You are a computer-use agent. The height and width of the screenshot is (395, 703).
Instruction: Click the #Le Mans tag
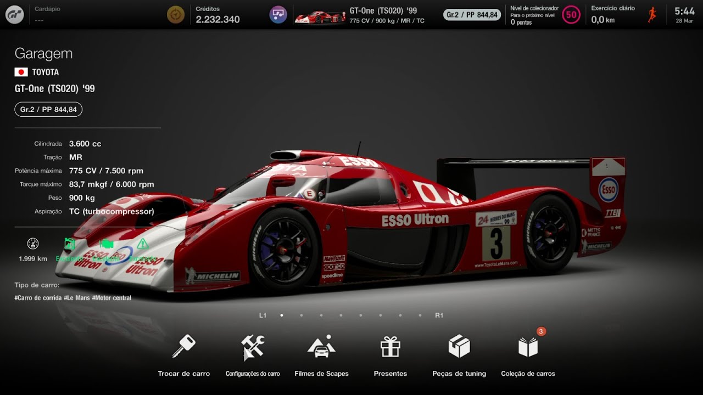click(x=77, y=298)
